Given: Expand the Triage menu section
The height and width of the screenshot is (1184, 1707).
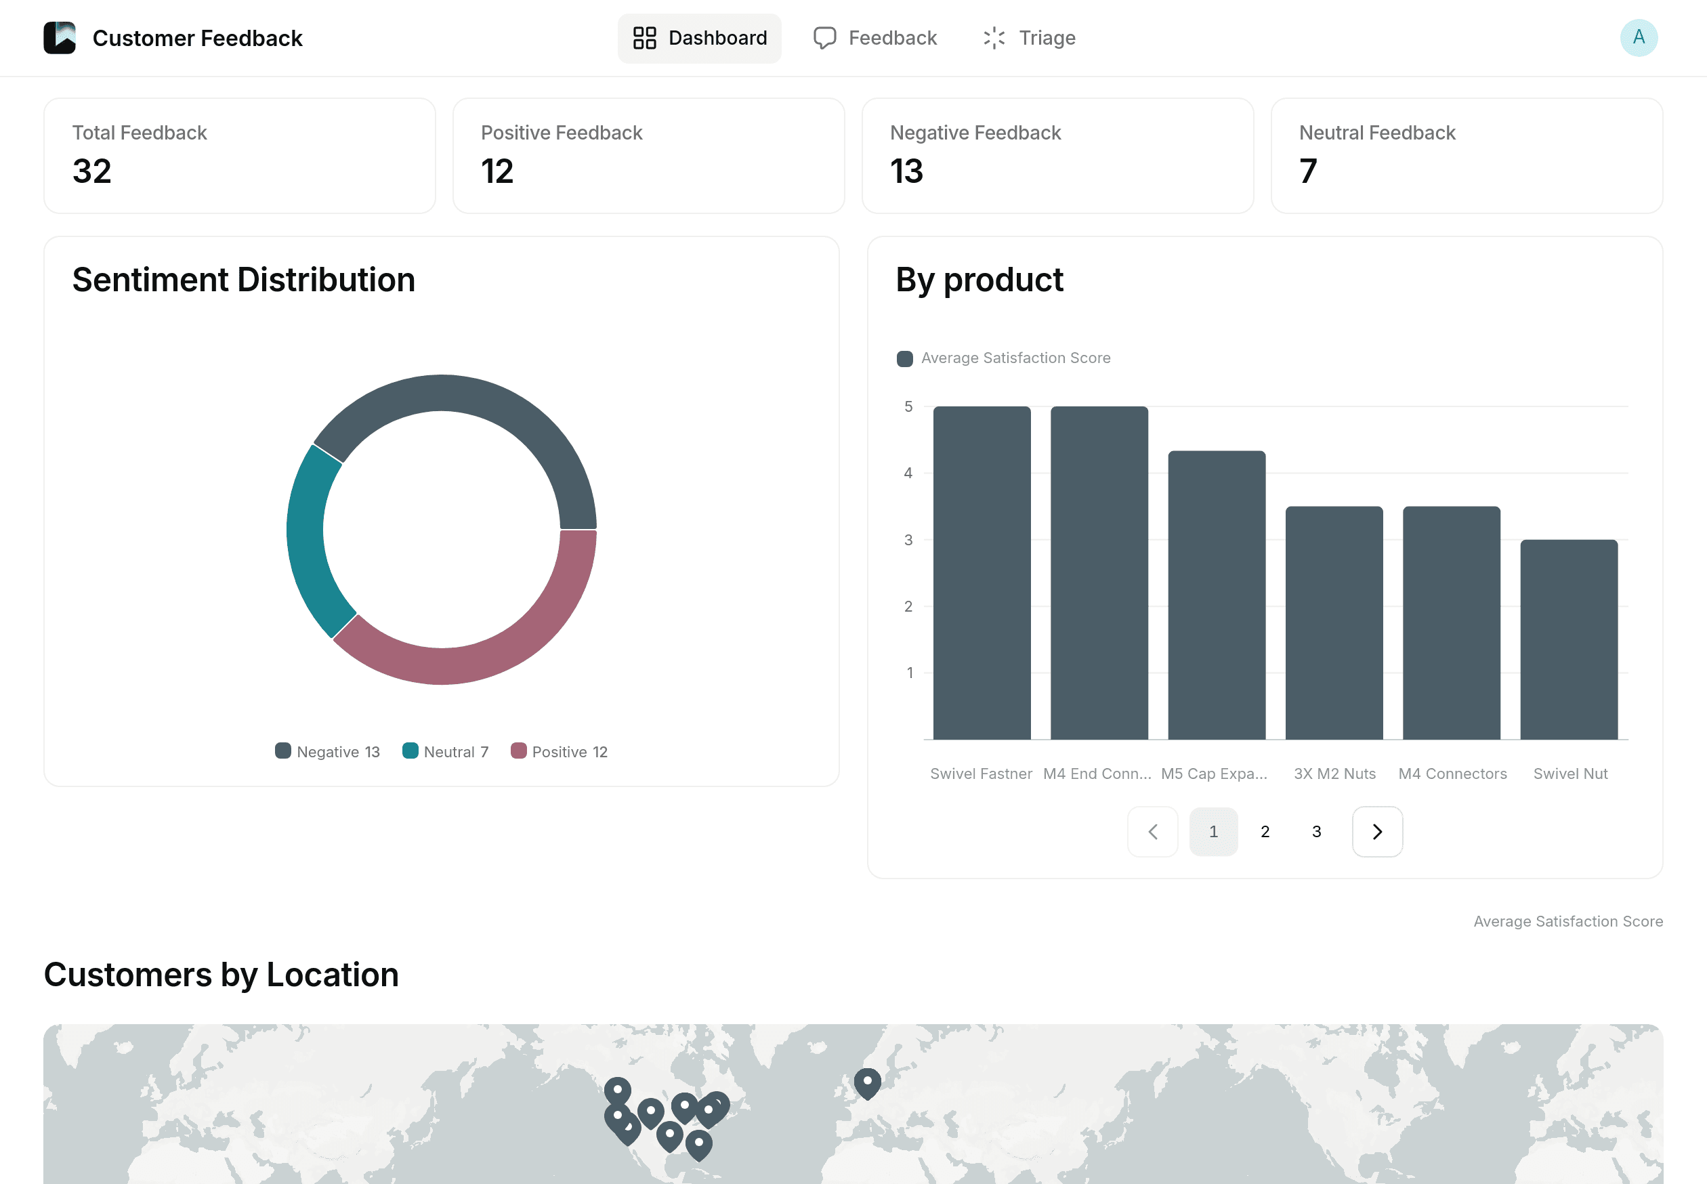Looking at the screenshot, I should [1032, 38].
